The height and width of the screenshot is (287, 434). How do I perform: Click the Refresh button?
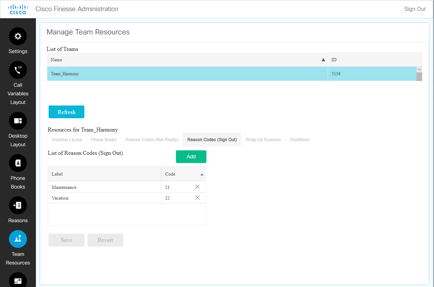[66, 112]
